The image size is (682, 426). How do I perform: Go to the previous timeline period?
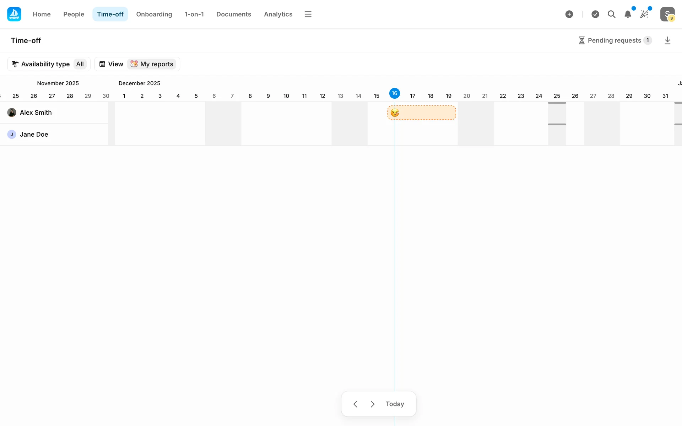[355, 404]
